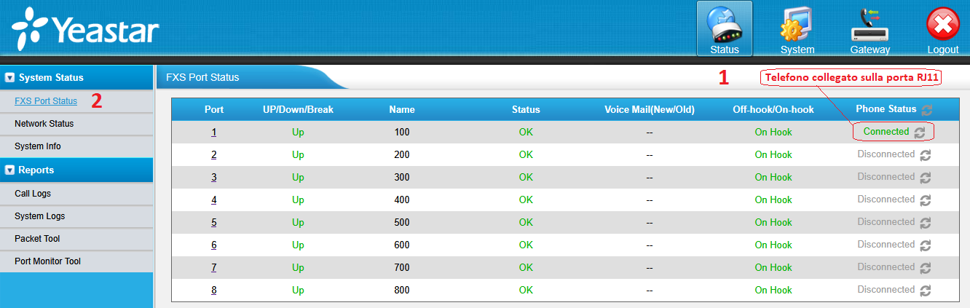Refresh phone status for port 500 row
Image resolution: width=970 pixels, height=308 pixels.
coord(926,223)
